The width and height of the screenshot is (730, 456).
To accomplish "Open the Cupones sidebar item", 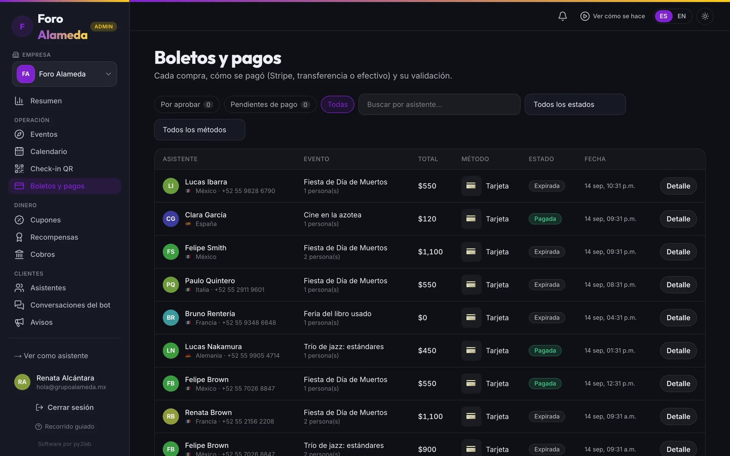I will pyautogui.click(x=64, y=220).
